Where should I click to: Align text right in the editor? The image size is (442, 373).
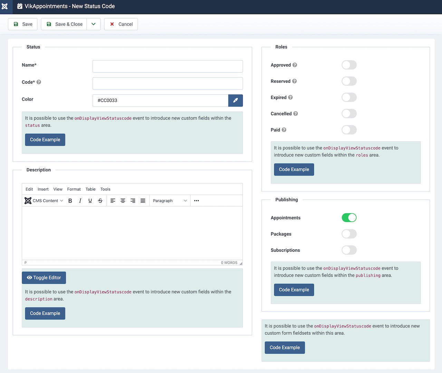pos(133,201)
